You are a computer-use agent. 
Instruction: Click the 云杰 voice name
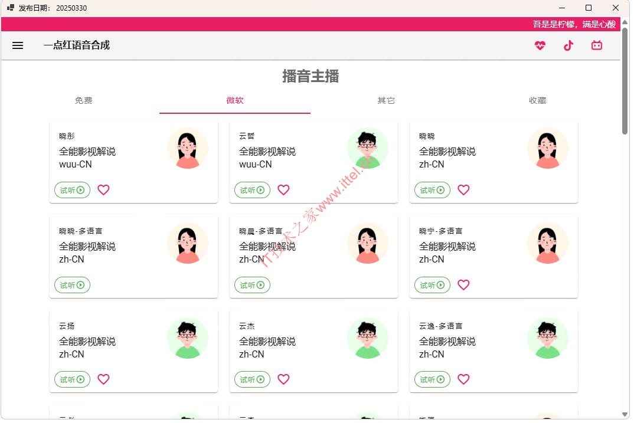(x=247, y=326)
